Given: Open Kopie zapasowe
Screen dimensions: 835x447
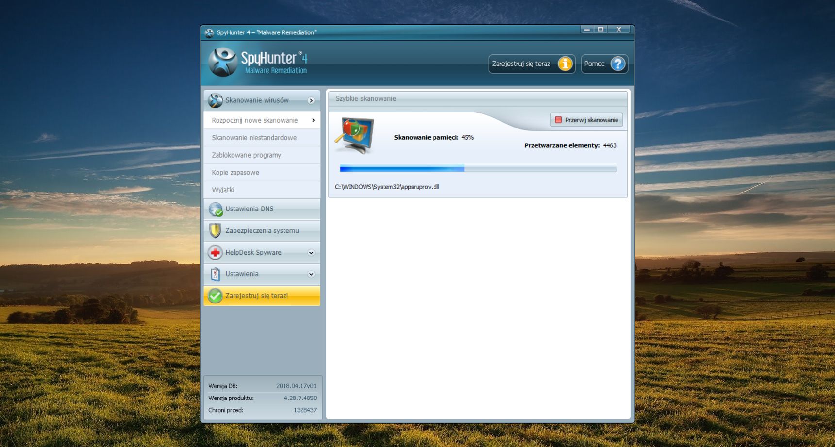Looking at the screenshot, I should (x=262, y=173).
